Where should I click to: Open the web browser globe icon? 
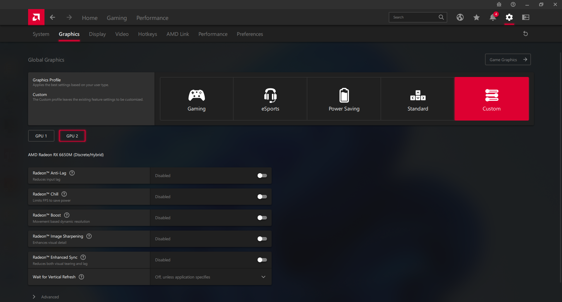pyautogui.click(x=460, y=17)
